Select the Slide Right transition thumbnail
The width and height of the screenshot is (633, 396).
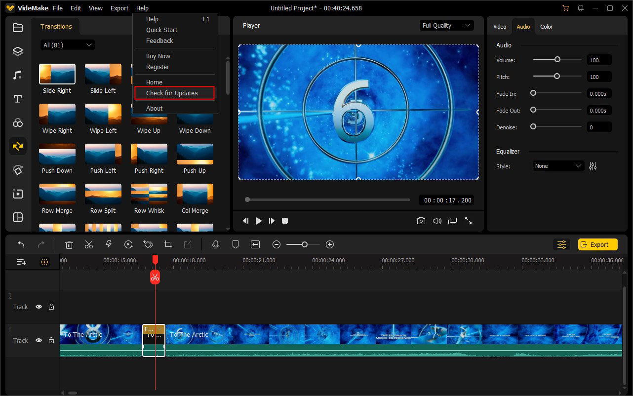(57, 74)
